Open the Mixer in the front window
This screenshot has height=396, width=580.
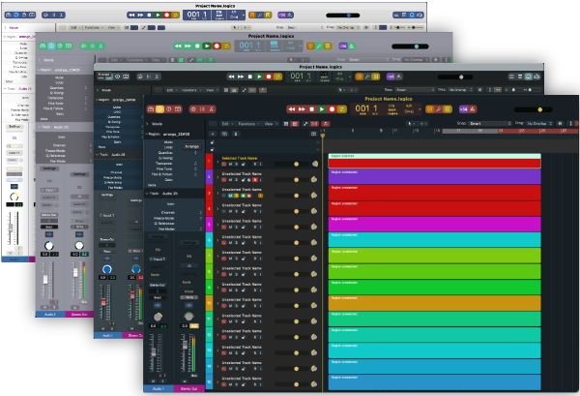202,109
